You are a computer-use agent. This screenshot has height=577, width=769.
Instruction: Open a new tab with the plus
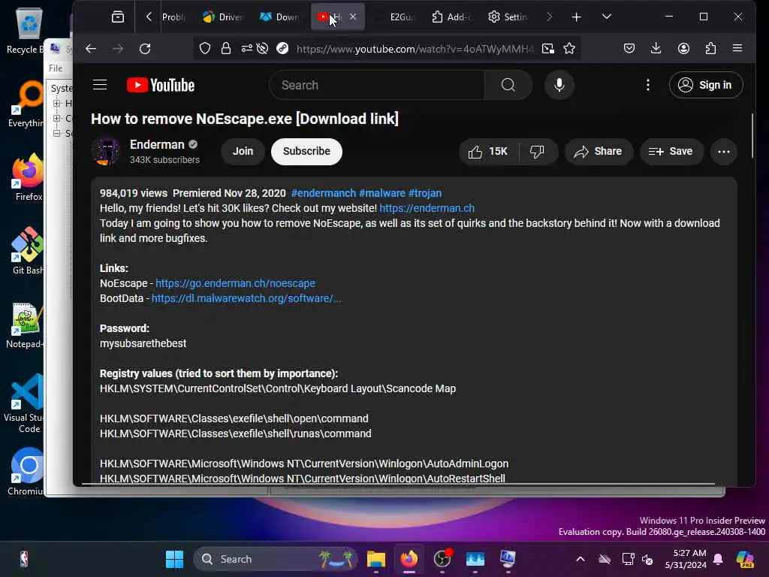576,17
